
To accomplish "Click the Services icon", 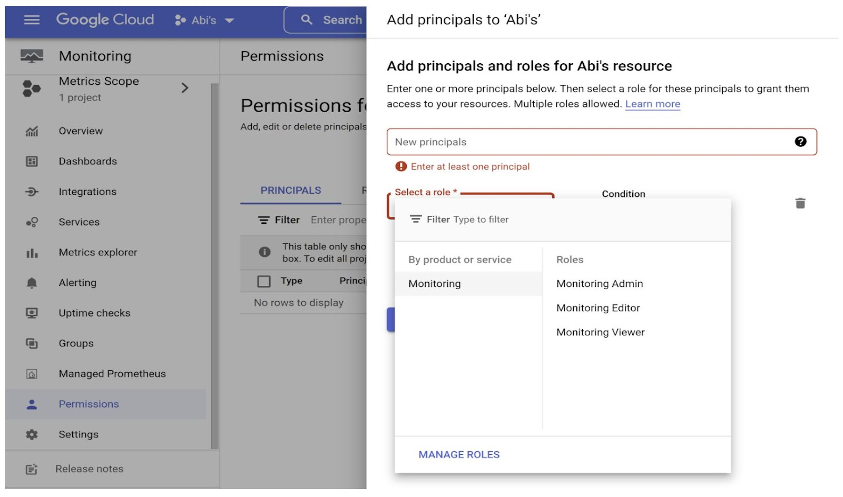I will [x=32, y=222].
